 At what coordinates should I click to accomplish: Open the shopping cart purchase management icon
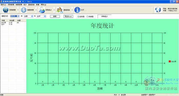(x=6, y=10)
